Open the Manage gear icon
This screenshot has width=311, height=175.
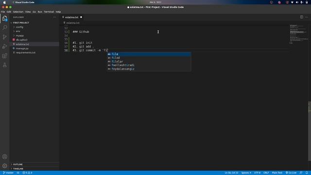[x=4, y=166]
